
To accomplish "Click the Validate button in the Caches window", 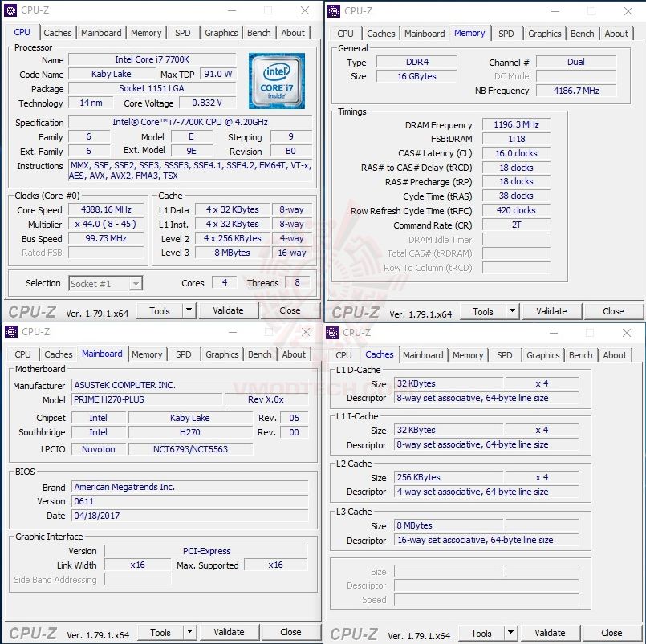I will point(551,633).
